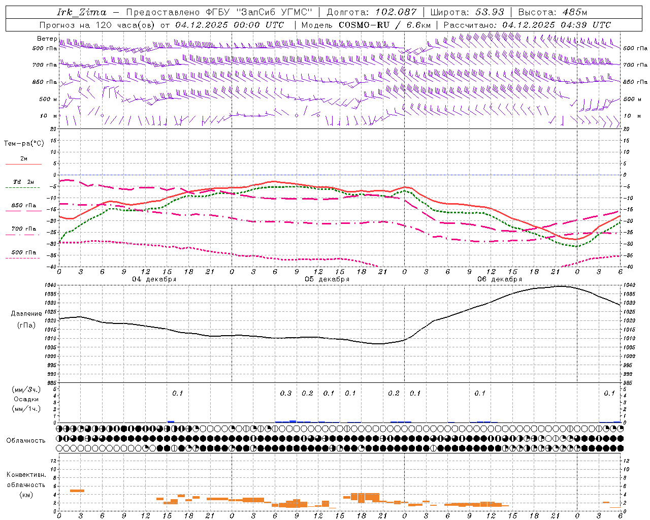Viewport: 650px width, 520px height.
Task: Click the Тем-ра(°C) axis title
Action: tap(24, 144)
